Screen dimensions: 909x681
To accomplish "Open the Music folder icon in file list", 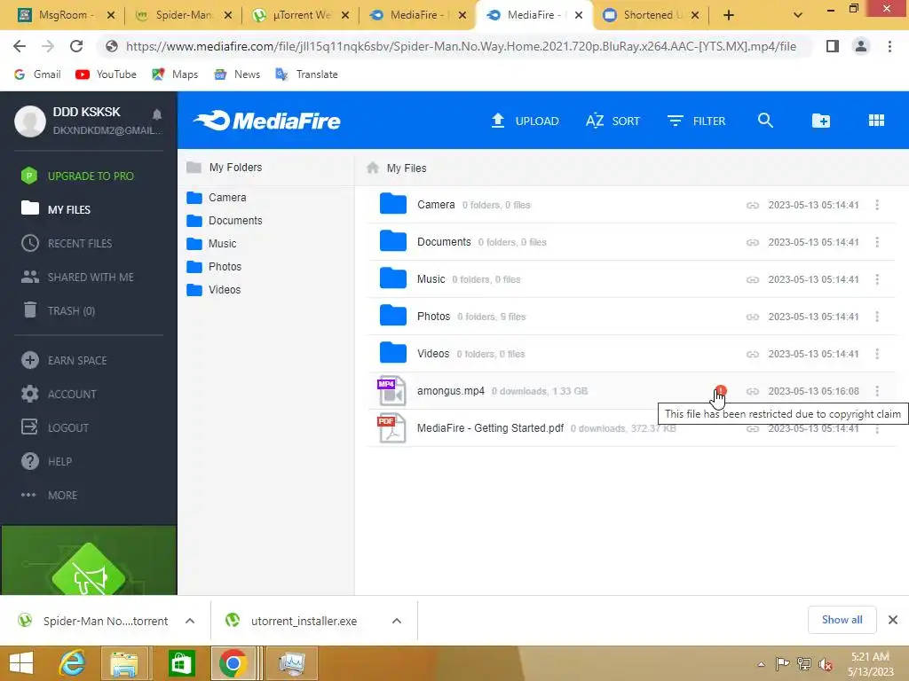I will (x=393, y=278).
